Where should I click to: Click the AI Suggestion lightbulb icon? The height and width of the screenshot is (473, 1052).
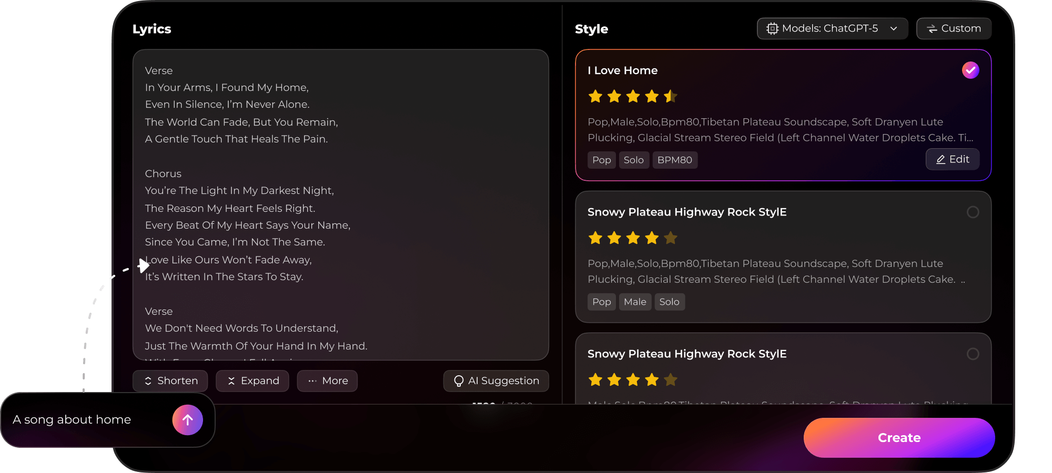pyautogui.click(x=459, y=381)
